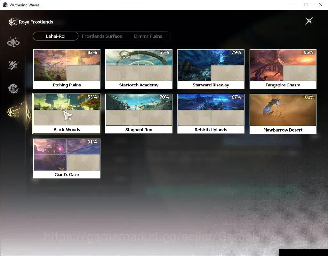Image resolution: width=328 pixels, height=256 pixels.
Task: Open the Starward Riseway card
Action: [211, 69]
